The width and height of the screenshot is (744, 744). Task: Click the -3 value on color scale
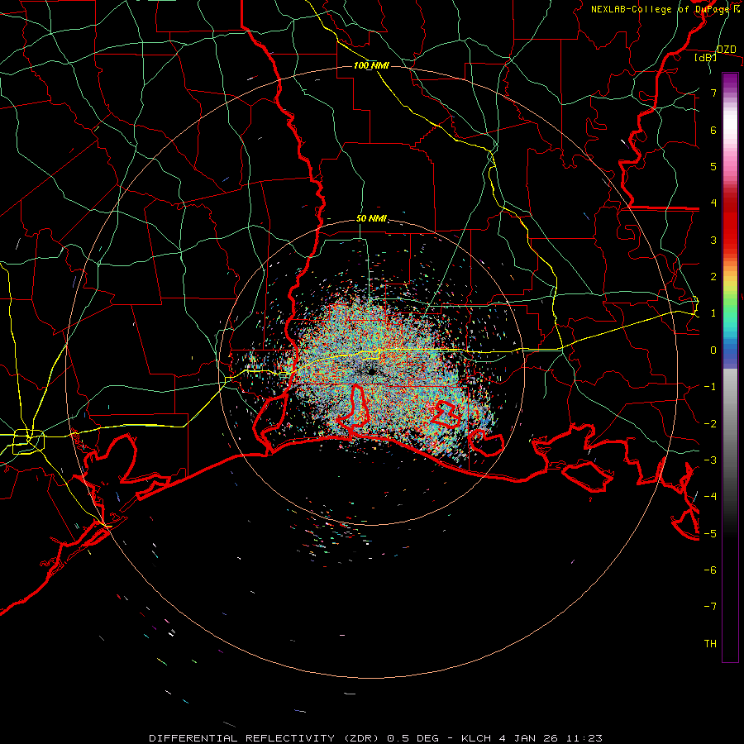coord(710,460)
